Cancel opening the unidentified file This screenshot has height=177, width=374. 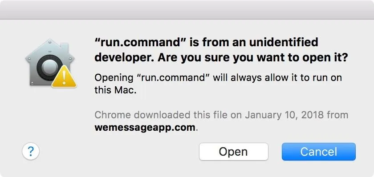[319, 152]
